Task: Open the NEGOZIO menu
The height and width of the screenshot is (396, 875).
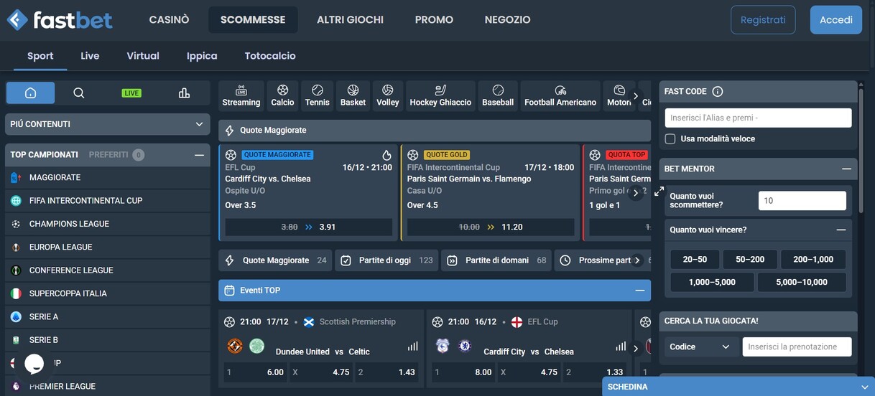Action: pos(507,20)
